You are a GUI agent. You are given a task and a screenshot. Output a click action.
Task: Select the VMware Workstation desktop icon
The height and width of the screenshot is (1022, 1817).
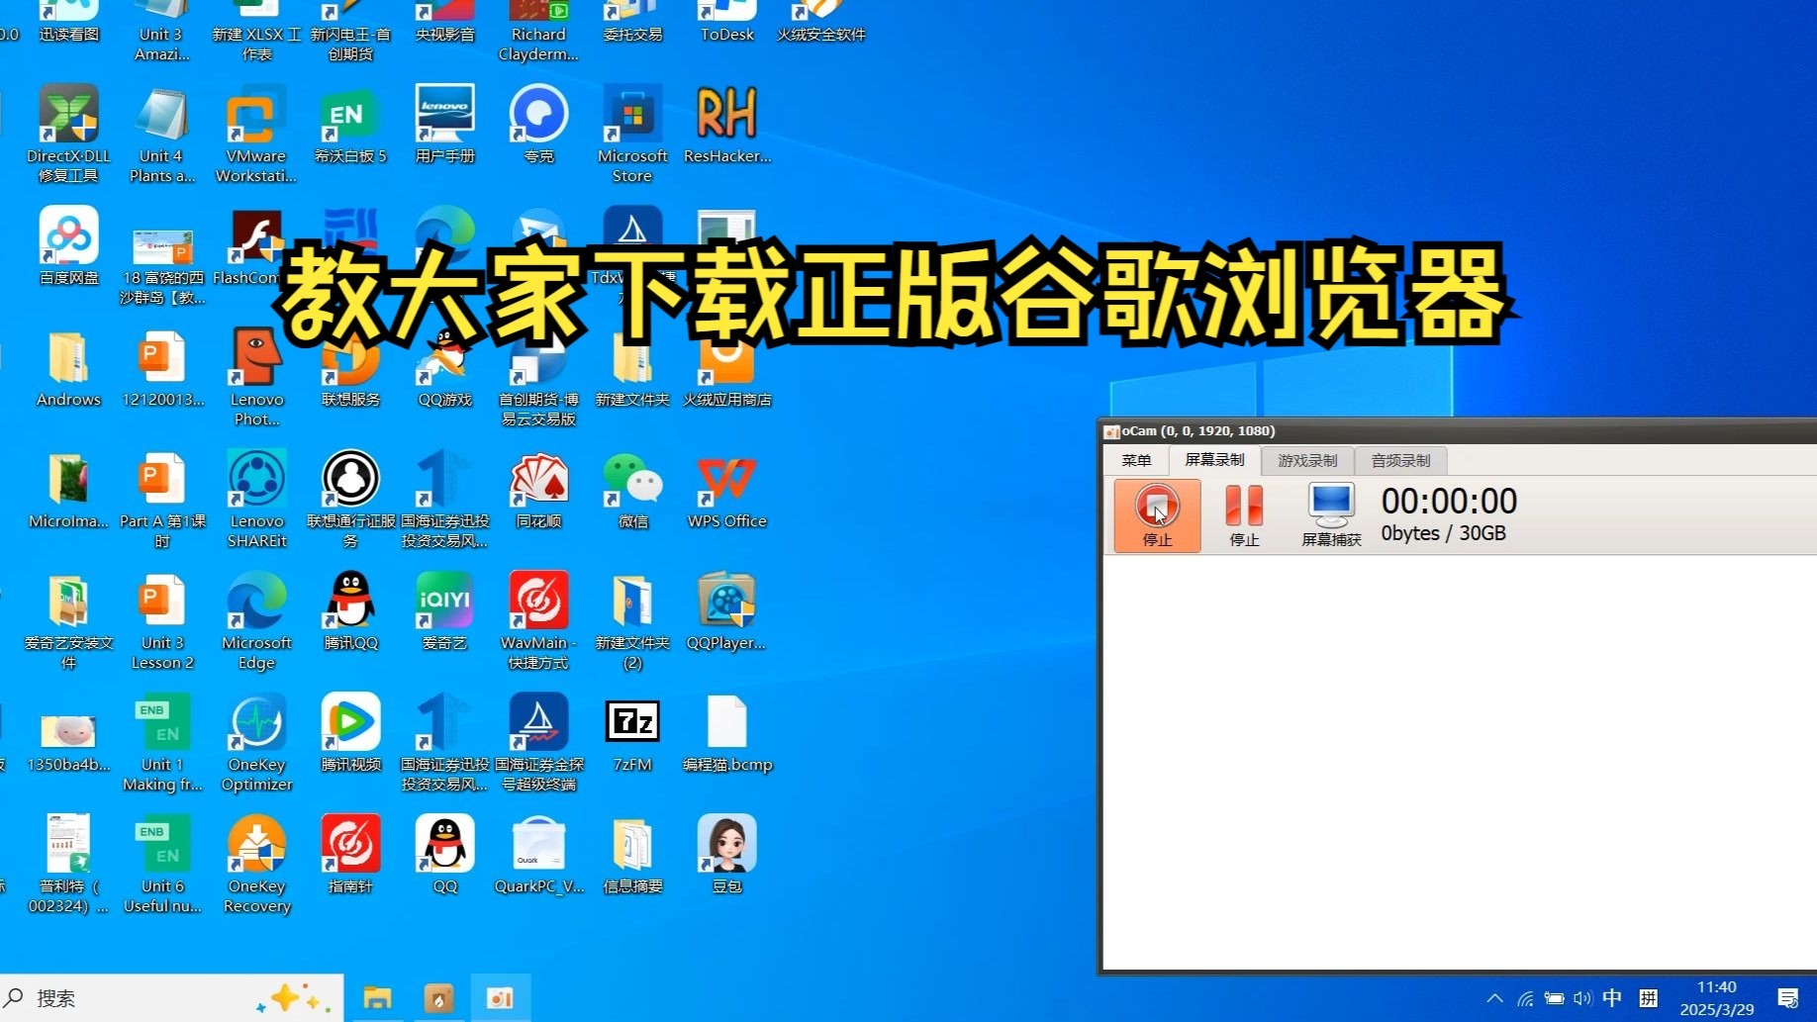click(256, 134)
